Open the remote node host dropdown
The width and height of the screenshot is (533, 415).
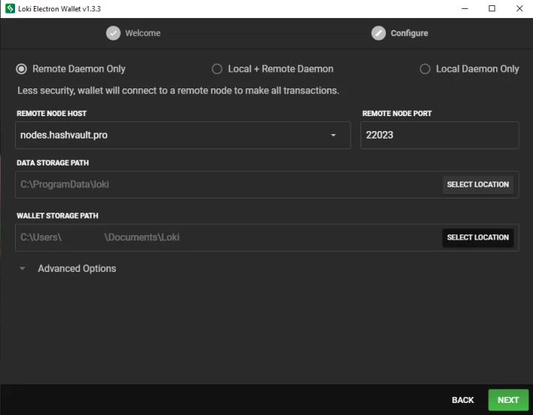point(333,135)
